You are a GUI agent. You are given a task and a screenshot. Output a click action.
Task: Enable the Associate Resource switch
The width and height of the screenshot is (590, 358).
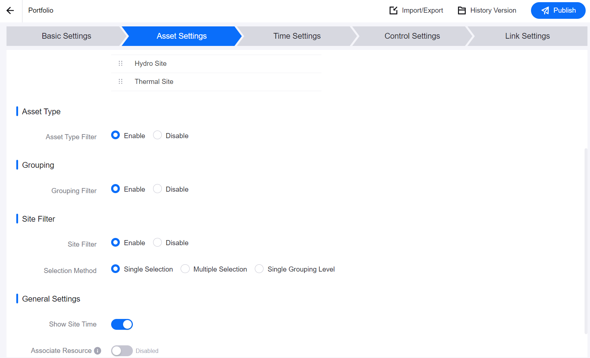[x=122, y=351]
